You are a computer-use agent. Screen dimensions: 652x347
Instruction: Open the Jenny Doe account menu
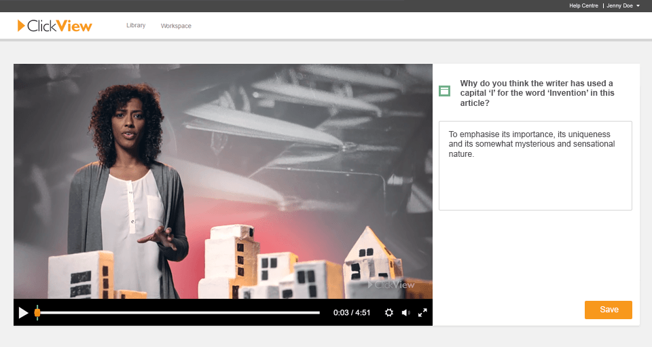619,5
